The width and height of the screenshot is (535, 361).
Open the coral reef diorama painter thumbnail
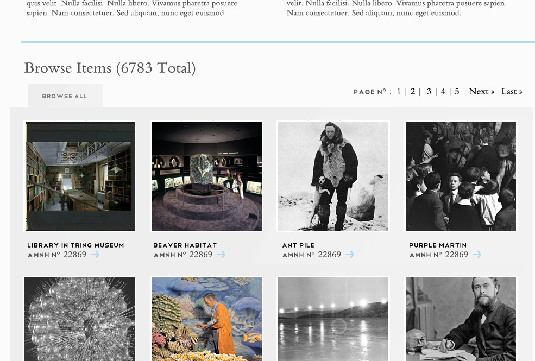coord(206,319)
